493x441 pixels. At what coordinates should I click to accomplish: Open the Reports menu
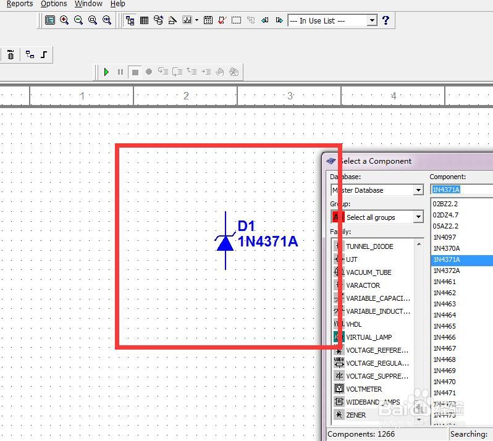[20, 4]
